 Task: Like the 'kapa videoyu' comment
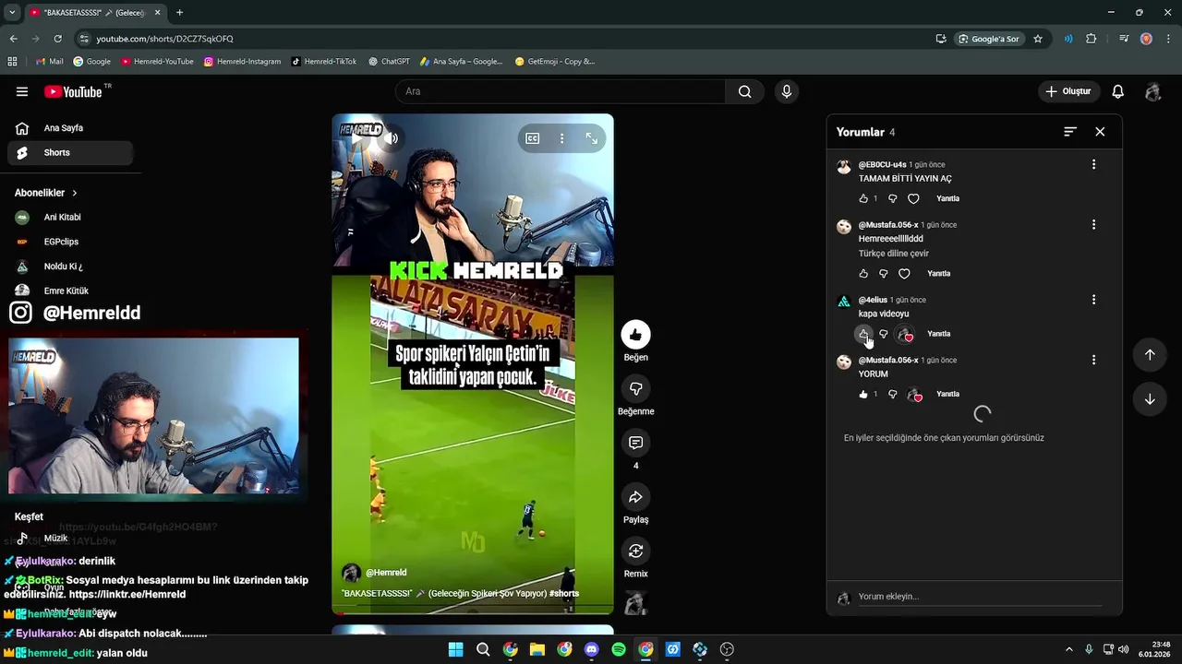863,334
